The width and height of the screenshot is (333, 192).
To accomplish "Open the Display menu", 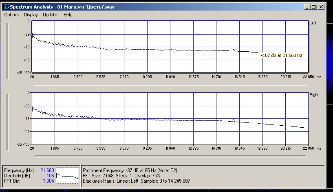I will point(31,15).
